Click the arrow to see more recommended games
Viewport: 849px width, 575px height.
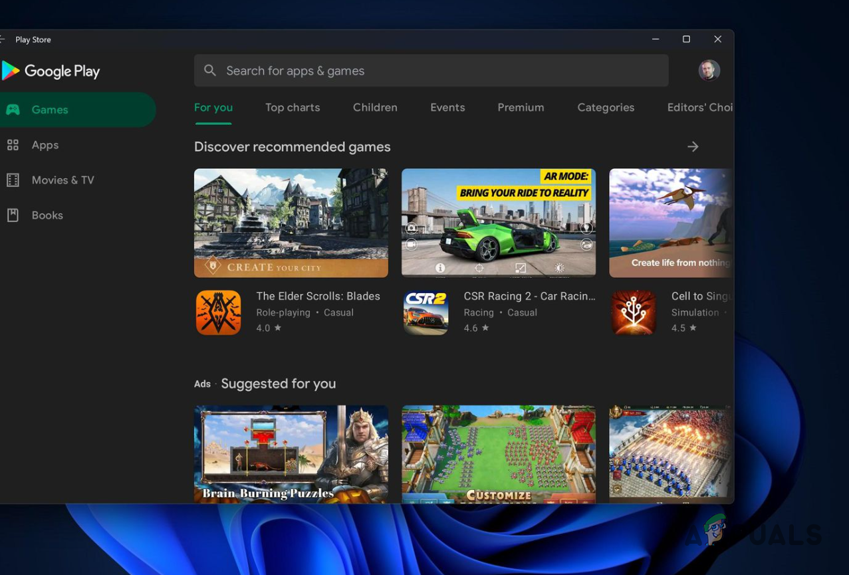click(693, 146)
